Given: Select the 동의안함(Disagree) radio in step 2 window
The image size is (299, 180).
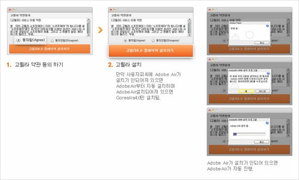Looking at the screenshot, I should click(153, 41).
